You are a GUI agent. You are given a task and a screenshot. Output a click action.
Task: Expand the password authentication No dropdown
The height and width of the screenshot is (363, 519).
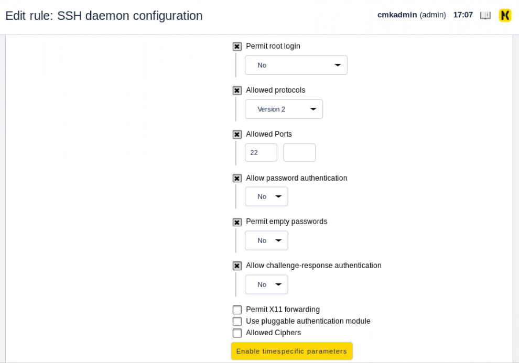pyautogui.click(x=266, y=197)
